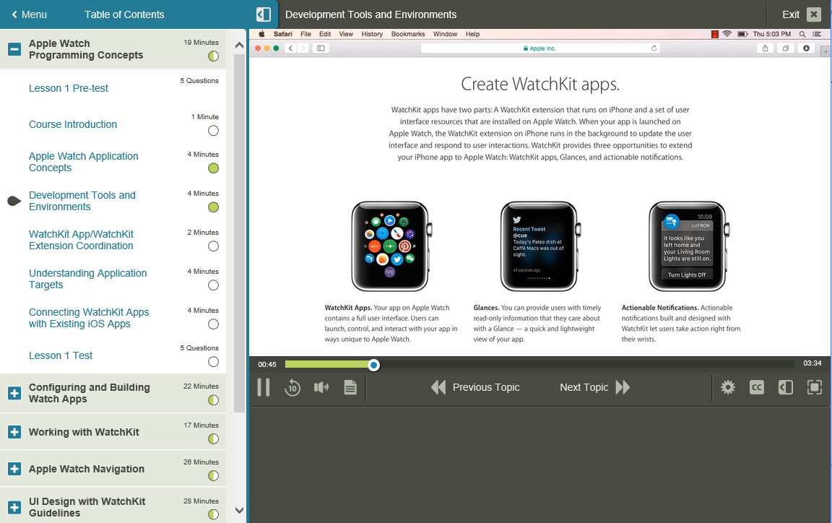The width and height of the screenshot is (832, 523).
Task: Open the Lesson 1 Pre-test
Action: pos(69,87)
